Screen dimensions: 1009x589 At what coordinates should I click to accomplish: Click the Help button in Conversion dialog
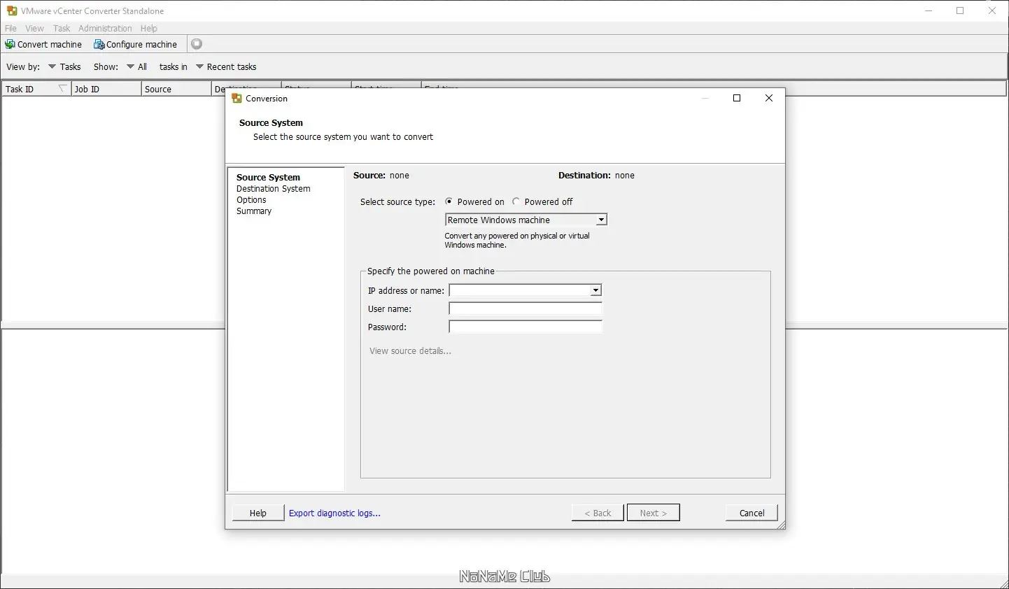point(258,513)
